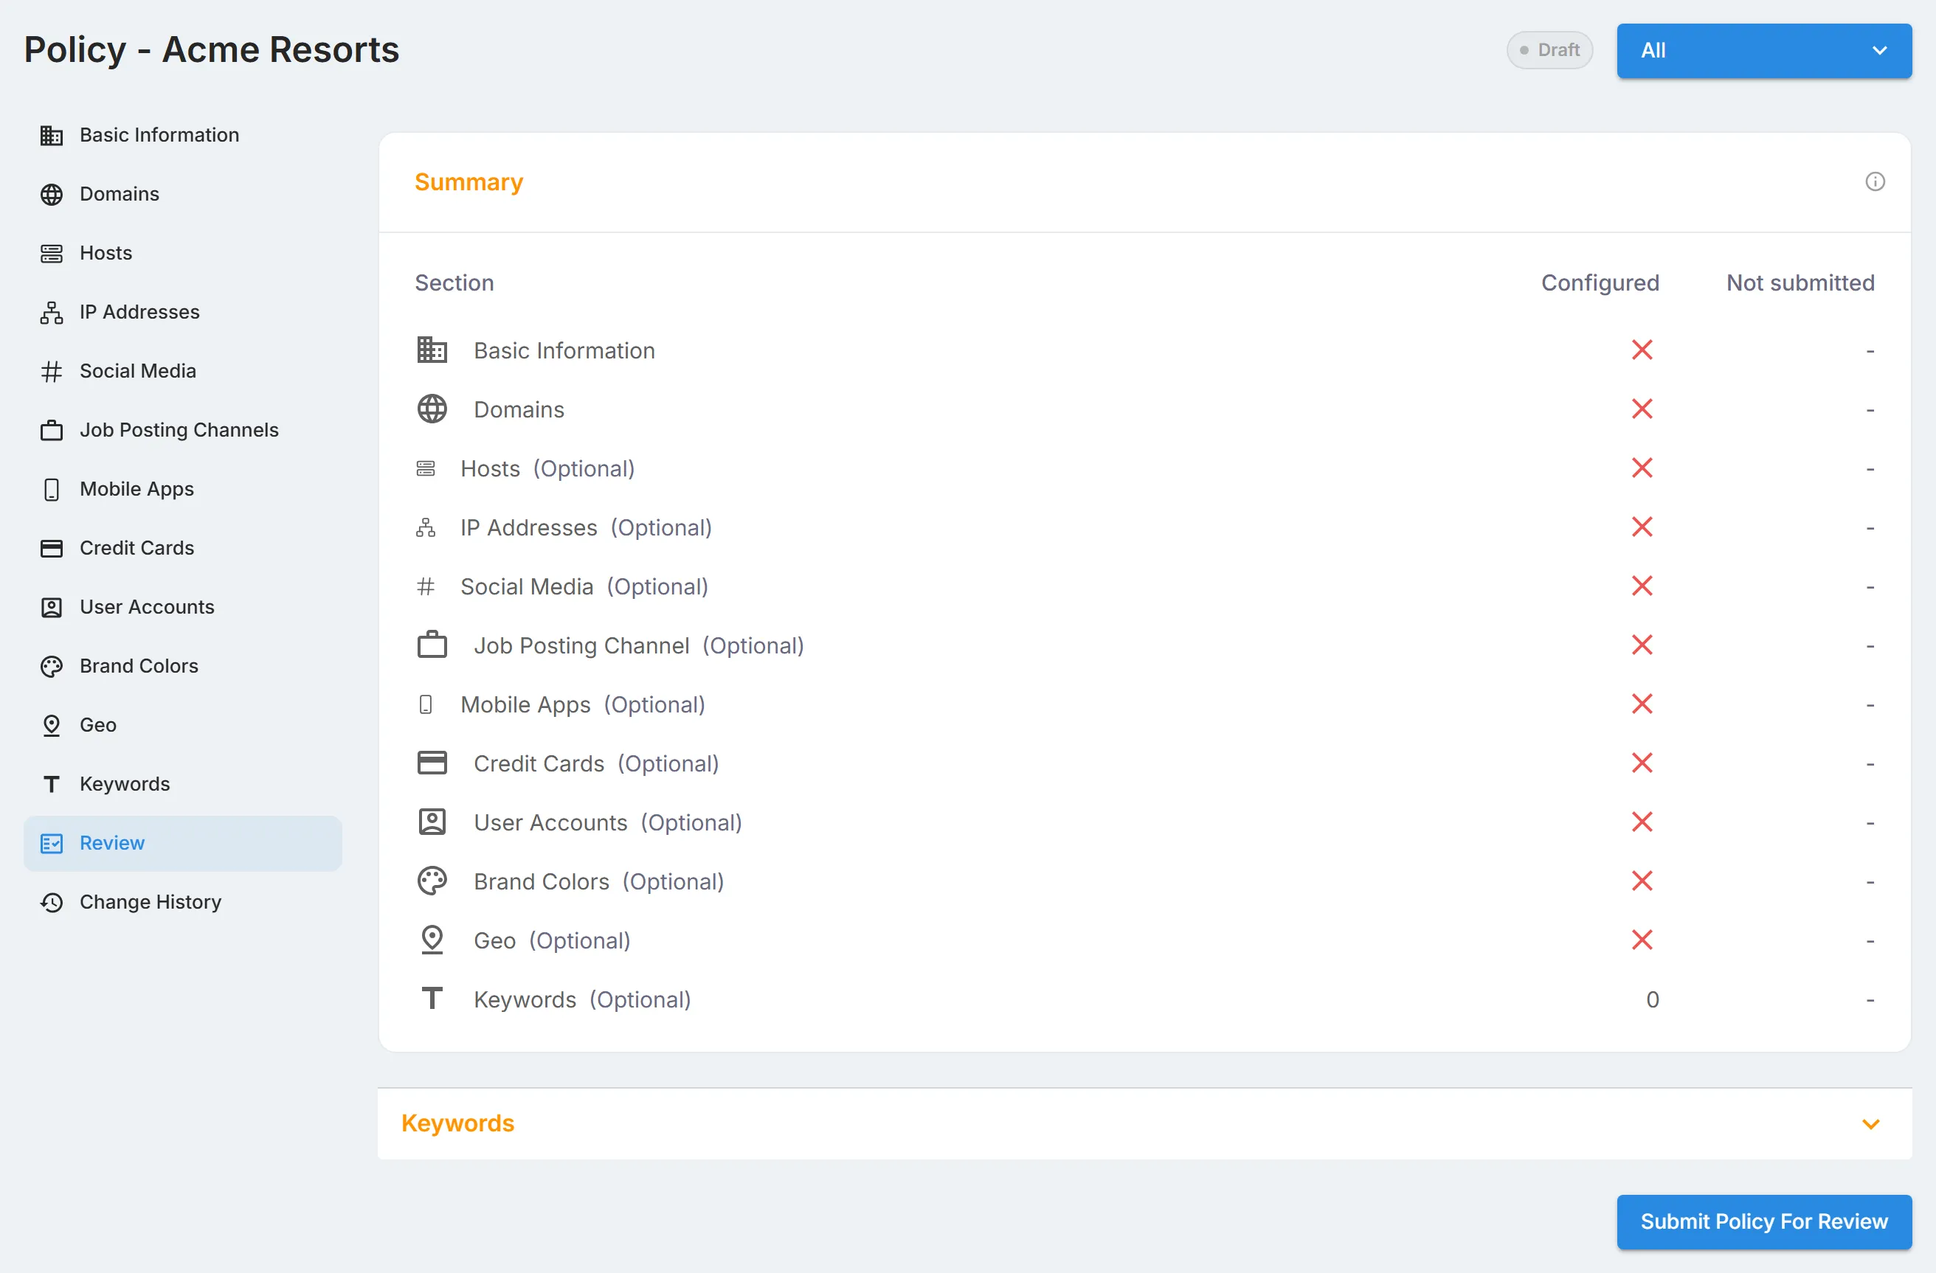Expand the Keywords section chevron

(x=1871, y=1124)
